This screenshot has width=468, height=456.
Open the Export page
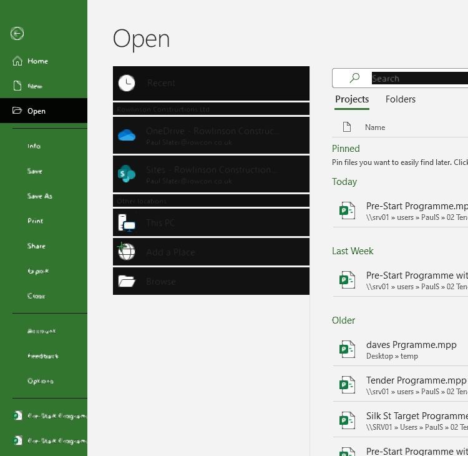click(44, 271)
